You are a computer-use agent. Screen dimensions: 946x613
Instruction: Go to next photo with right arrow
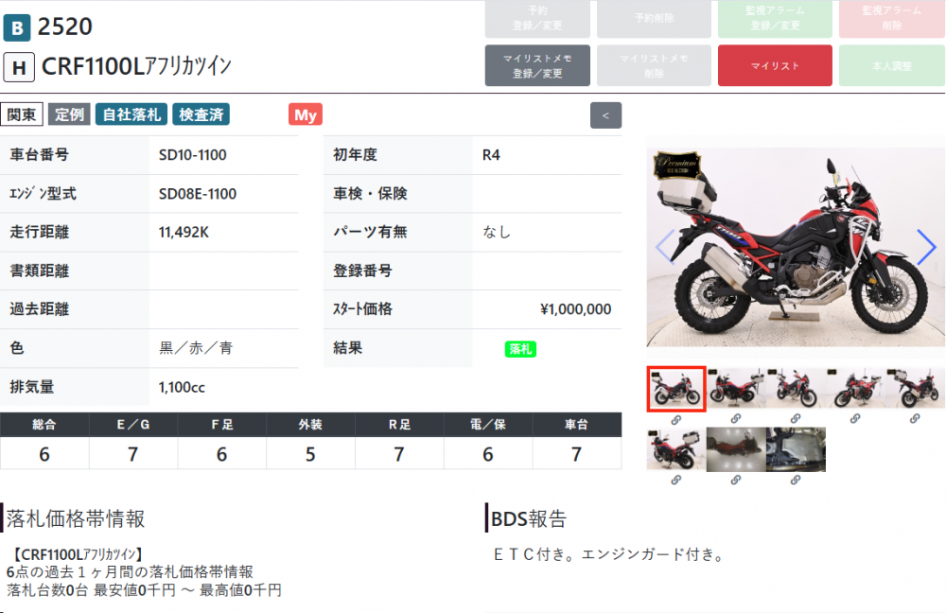(x=926, y=247)
